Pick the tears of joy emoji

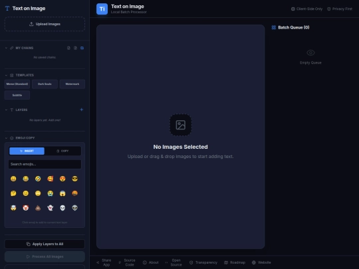(26, 179)
